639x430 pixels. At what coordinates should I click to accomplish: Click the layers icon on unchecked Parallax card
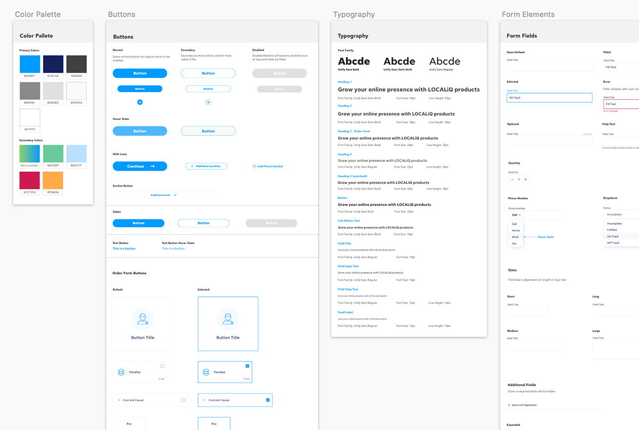coord(121,372)
